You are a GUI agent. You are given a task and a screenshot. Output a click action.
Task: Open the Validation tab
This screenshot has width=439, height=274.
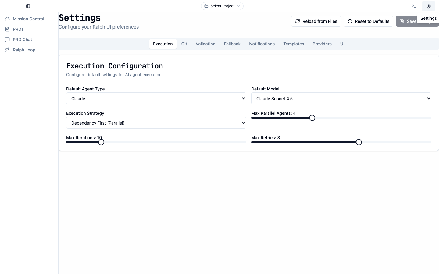(x=205, y=44)
